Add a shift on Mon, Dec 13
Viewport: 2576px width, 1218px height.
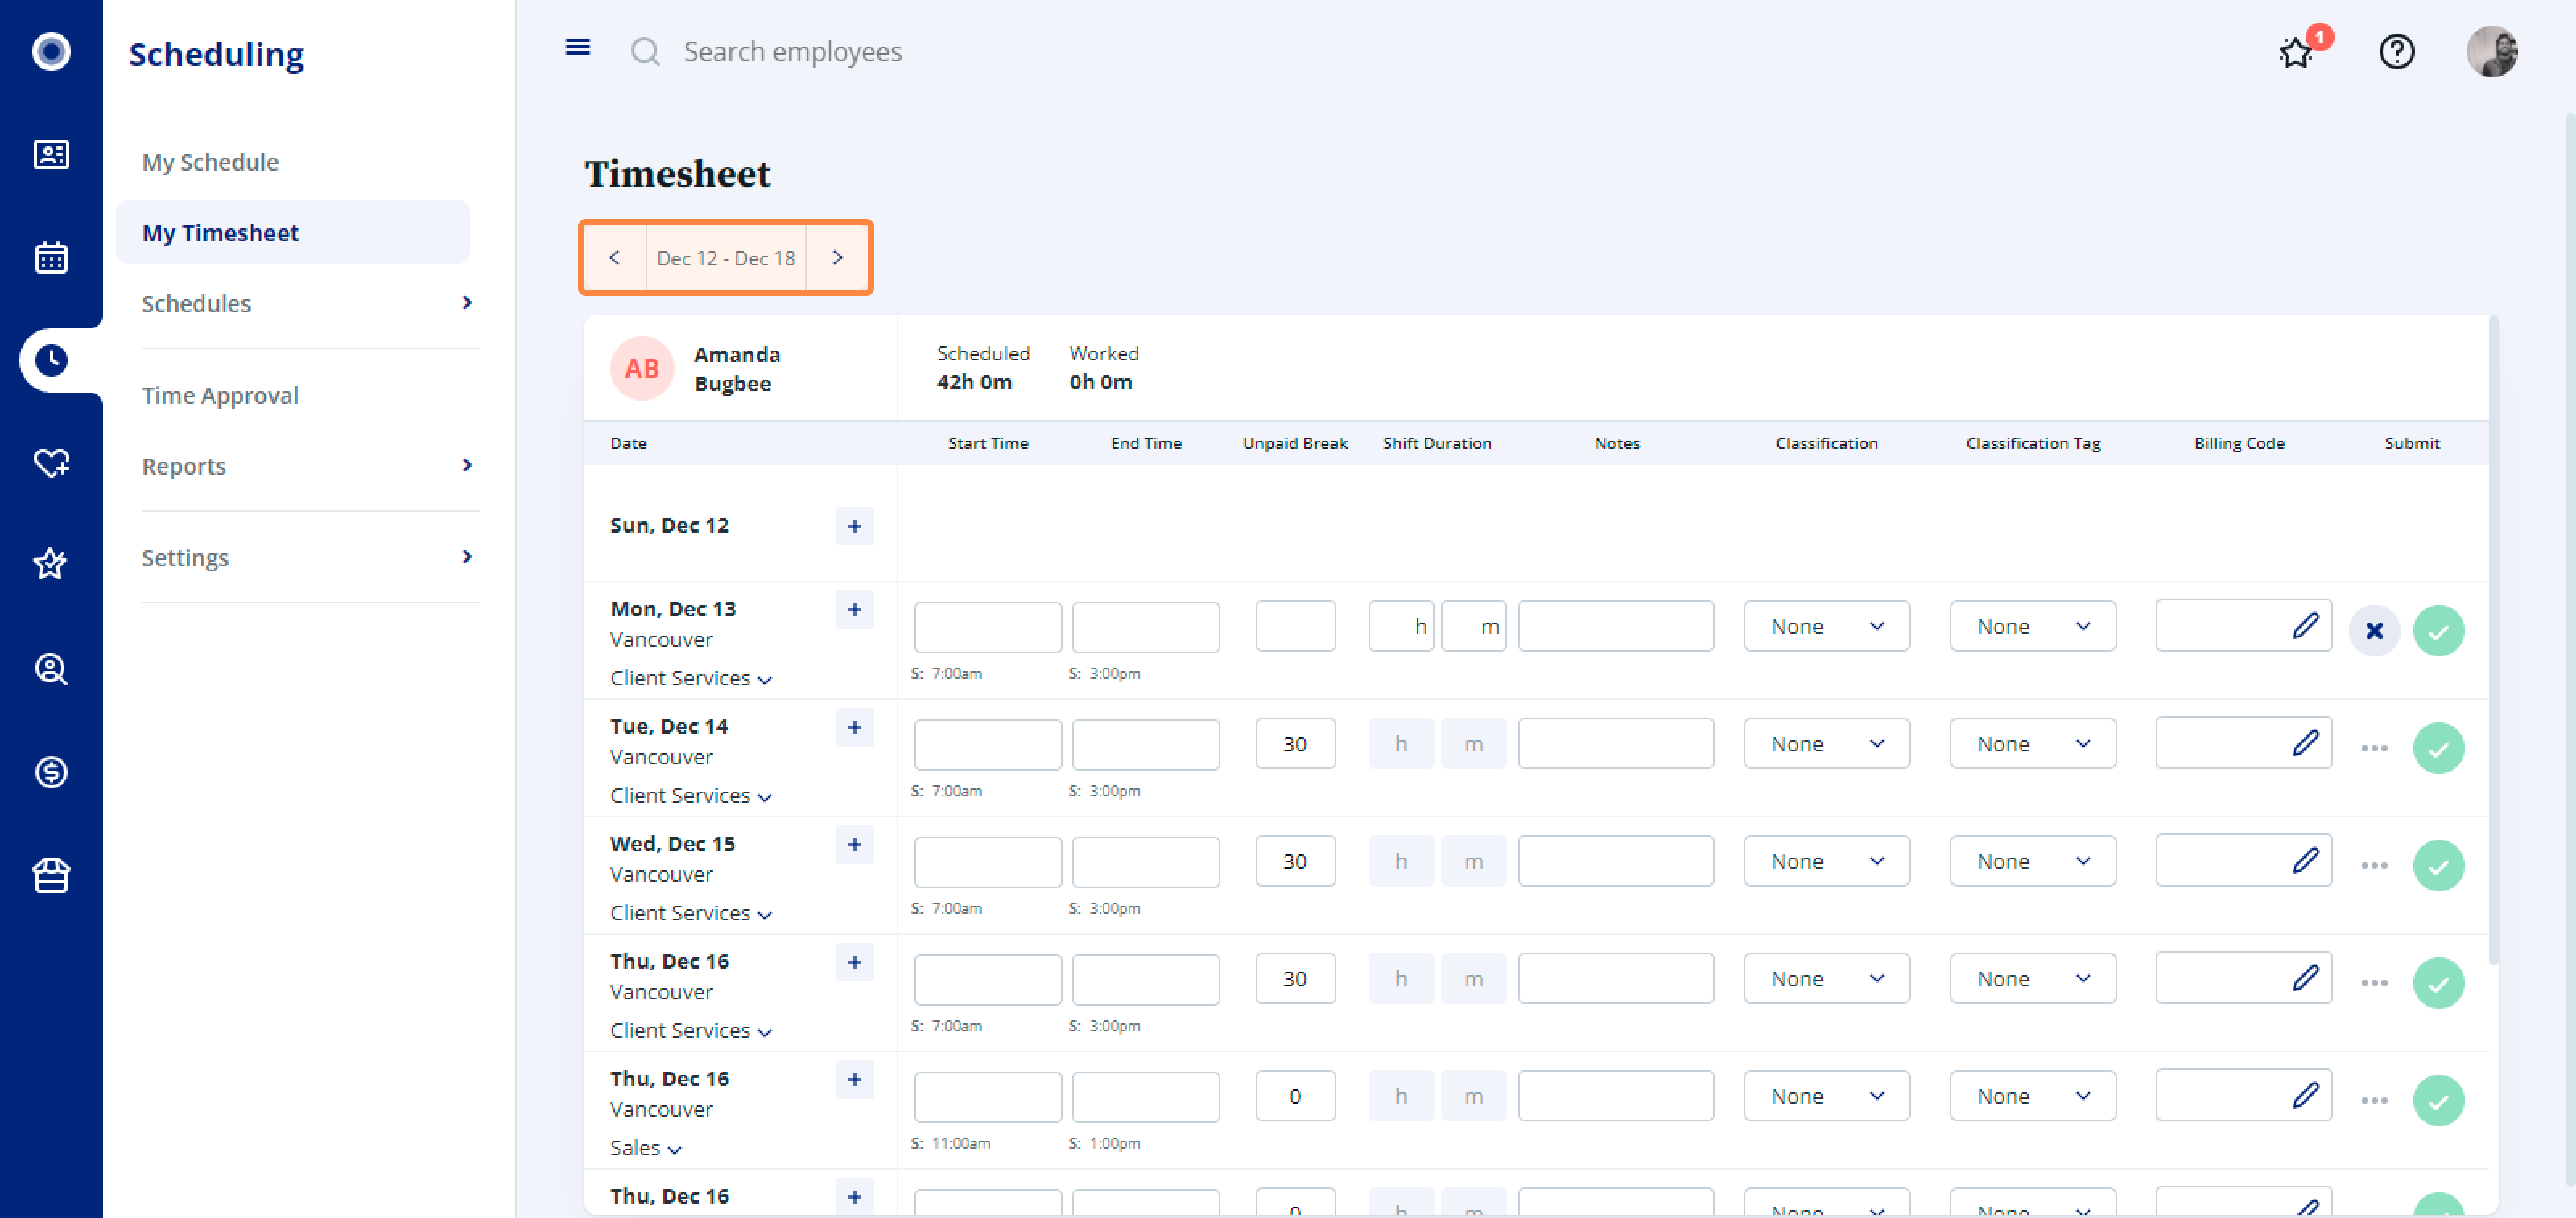coord(854,610)
